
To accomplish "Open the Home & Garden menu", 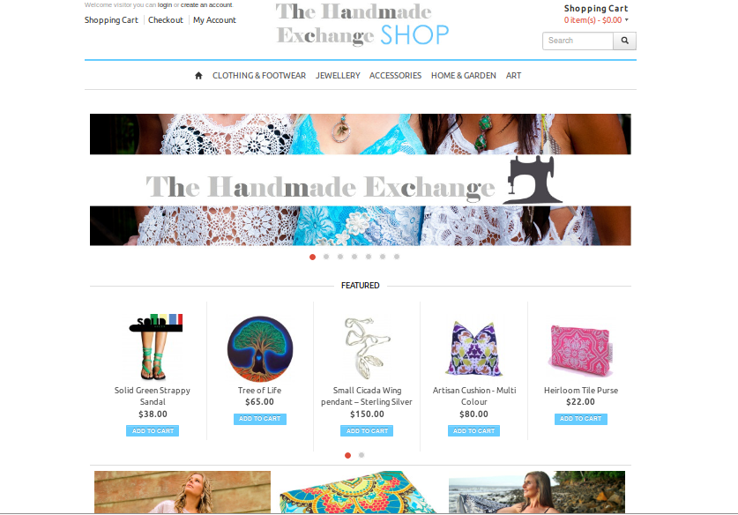I will coord(464,75).
